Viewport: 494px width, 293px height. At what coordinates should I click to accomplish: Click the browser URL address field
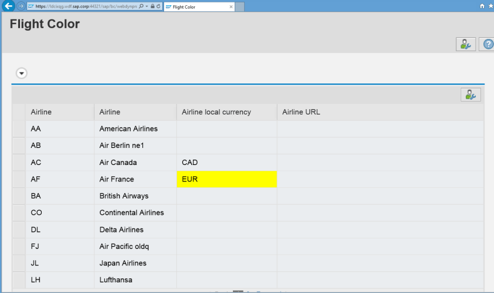pos(86,6)
